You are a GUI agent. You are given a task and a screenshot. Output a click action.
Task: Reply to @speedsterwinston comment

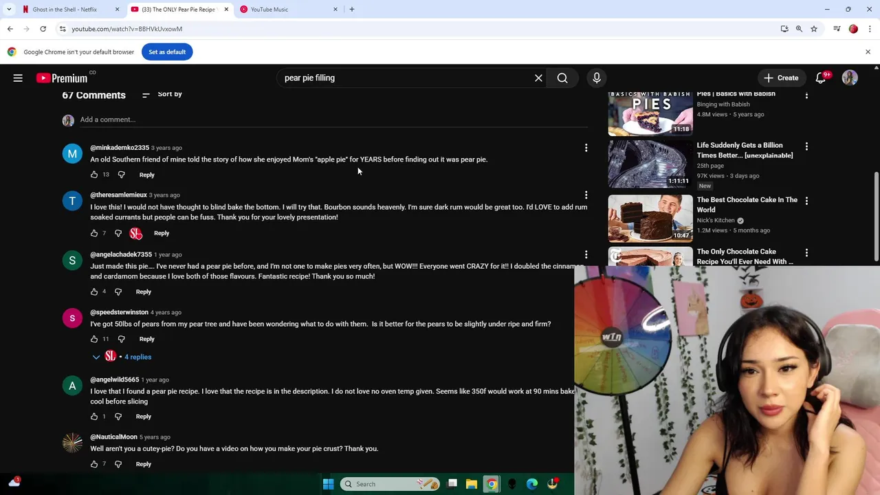[x=146, y=339]
